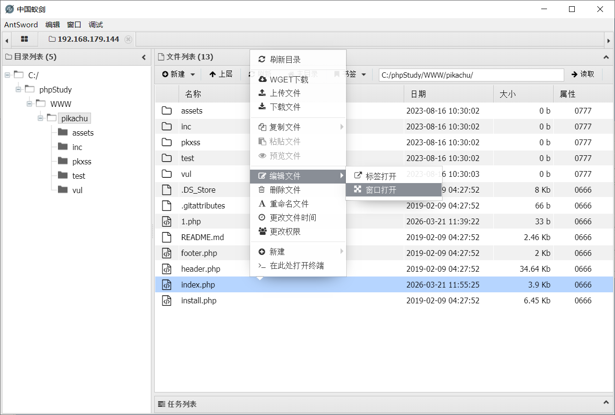Collapse the phpStudy tree node
Viewport: 615px width, 415px height.
click(x=18, y=89)
